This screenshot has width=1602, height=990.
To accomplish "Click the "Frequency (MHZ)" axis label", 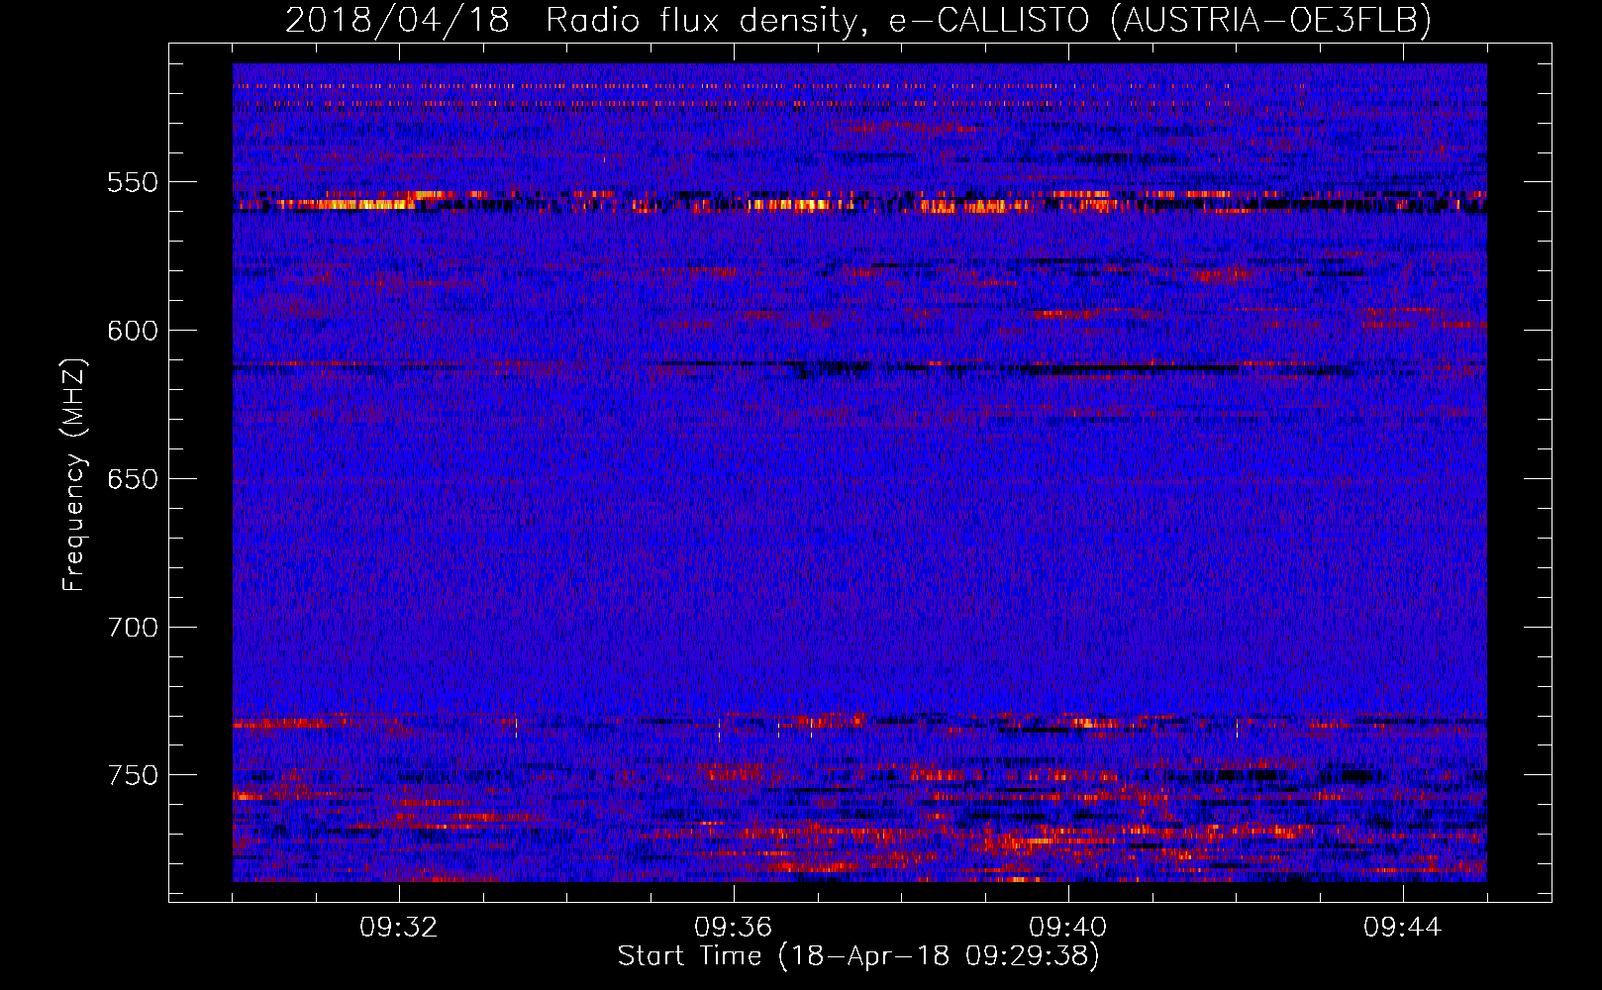I will click(x=74, y=475).
